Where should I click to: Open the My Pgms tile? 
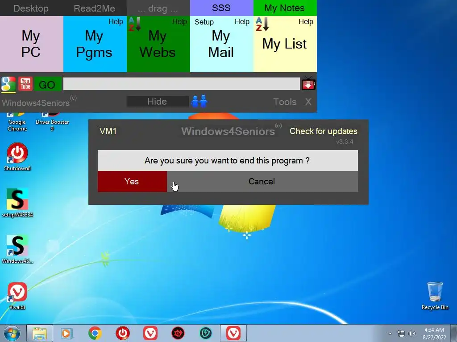94,44
